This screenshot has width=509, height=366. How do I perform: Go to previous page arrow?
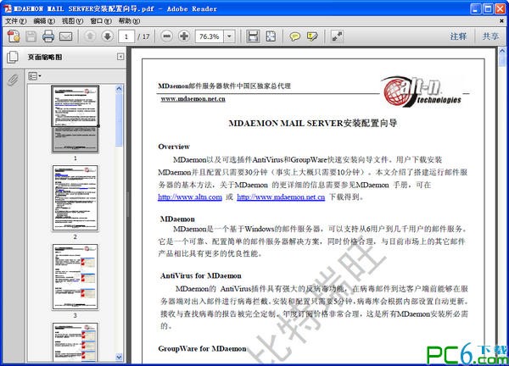click(90, 36)
